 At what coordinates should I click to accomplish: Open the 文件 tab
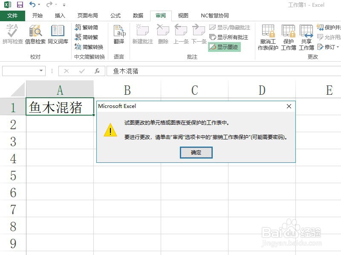[x=12, y=16]
